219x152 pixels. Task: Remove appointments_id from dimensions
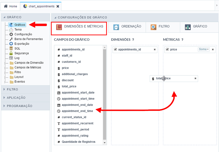pos(155,50)
